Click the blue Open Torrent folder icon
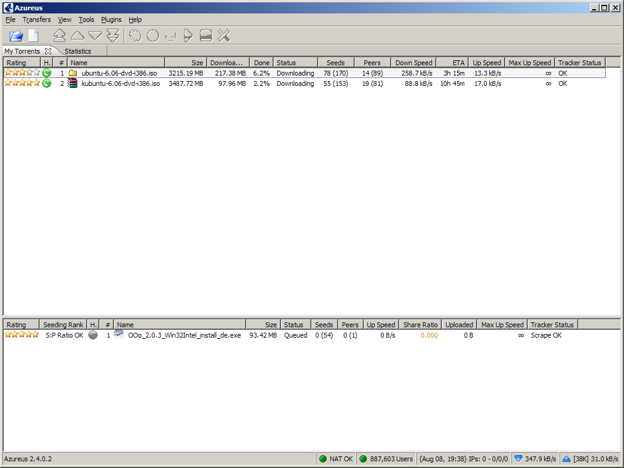Image resolution: width=624 pixels, height=468 pixels. coord(16,36)
